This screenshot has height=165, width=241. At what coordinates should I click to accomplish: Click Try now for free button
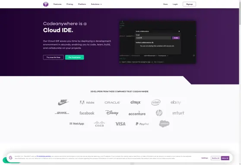coord(53,57)
